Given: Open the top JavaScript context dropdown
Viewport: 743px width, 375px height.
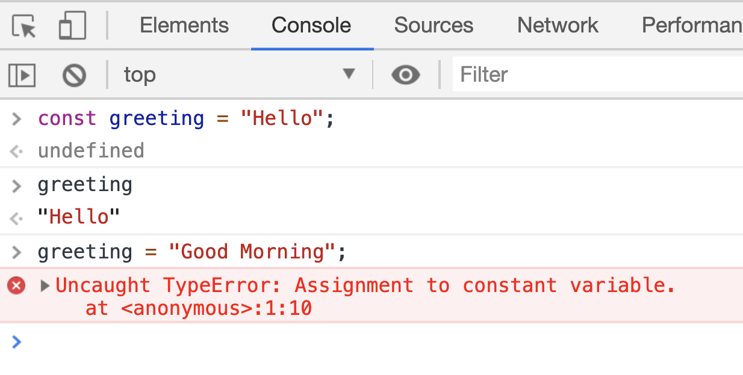Looking at the screenshot, I should click(x=239, y=75).
